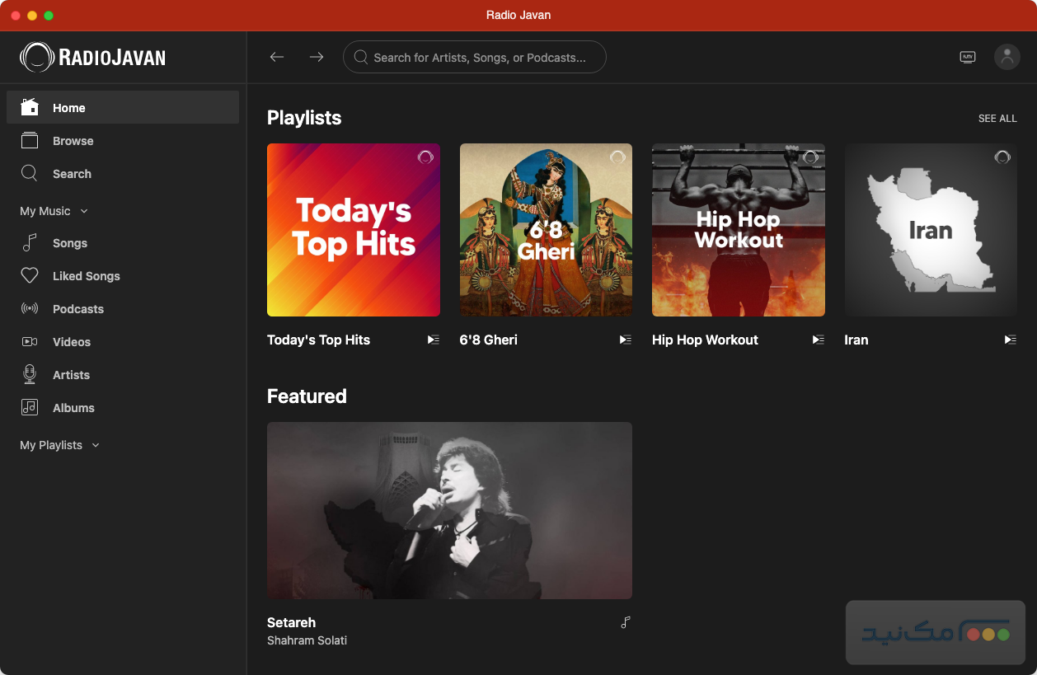Click the magnifier icon beside Search
This screenshot has height=675, width=1037.
tap(30, 173)
